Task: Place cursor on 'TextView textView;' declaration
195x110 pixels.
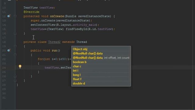Action: pyautogui.click(x=39, y=8)
